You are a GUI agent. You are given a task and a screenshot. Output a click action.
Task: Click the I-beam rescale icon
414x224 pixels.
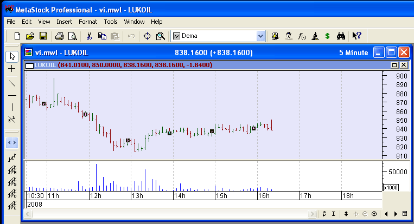pyautogui.click(x=334, y=214)
